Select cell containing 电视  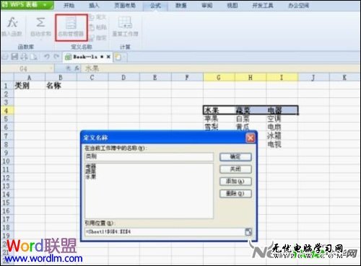tap(282, 144)
